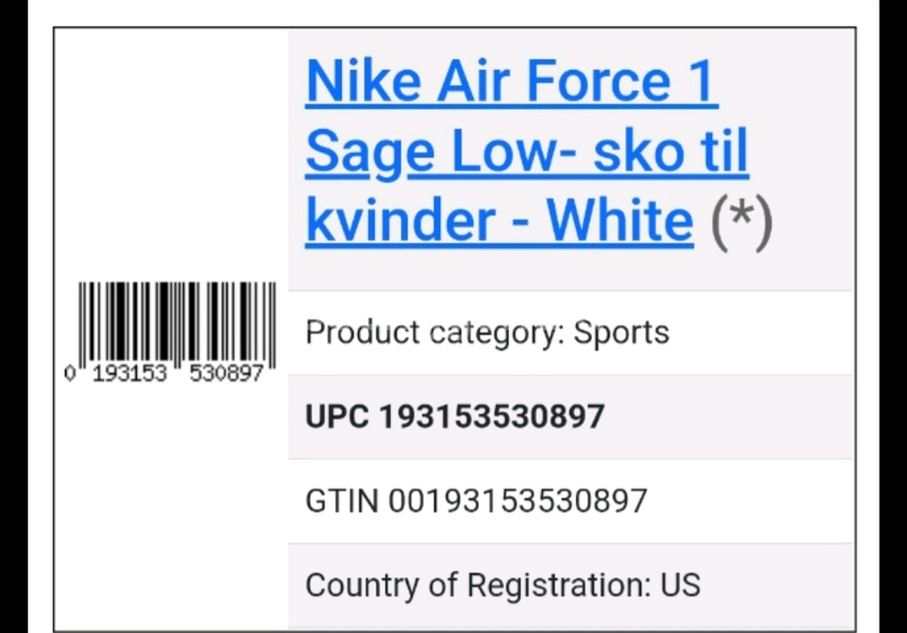Click the word 'Nike' in the title
907x633 pixels.
point(363,82)
